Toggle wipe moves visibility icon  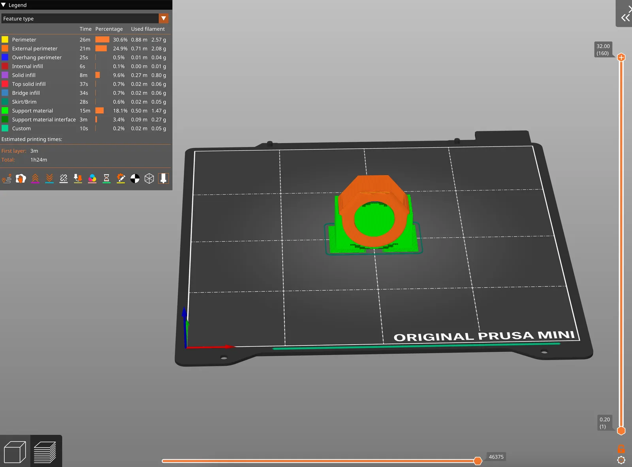pos(21,179)
